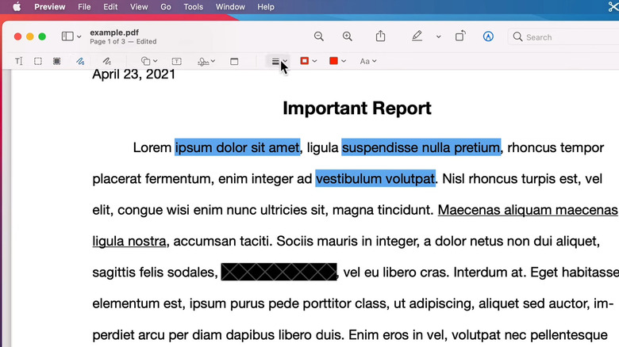Expand the sidebar view options chevron
This screenshot has width=619, height=347.
79,36
